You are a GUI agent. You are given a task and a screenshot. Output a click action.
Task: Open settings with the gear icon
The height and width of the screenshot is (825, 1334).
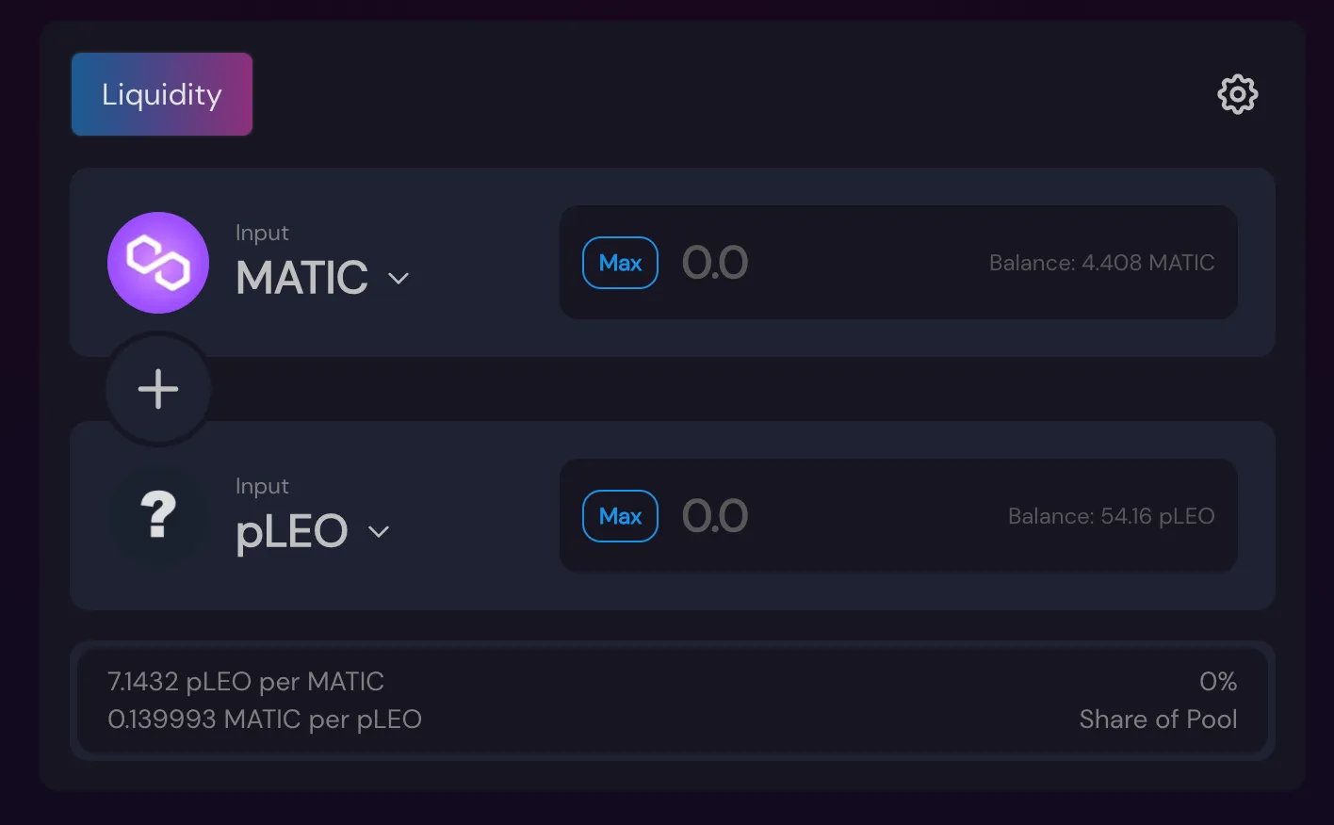point(1237,94)
